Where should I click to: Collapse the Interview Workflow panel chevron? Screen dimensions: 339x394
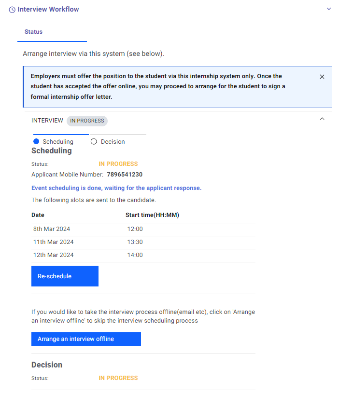coord(329,9)
